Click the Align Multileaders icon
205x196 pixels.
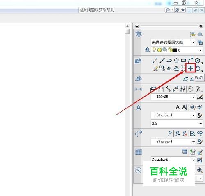click(193, 133)
